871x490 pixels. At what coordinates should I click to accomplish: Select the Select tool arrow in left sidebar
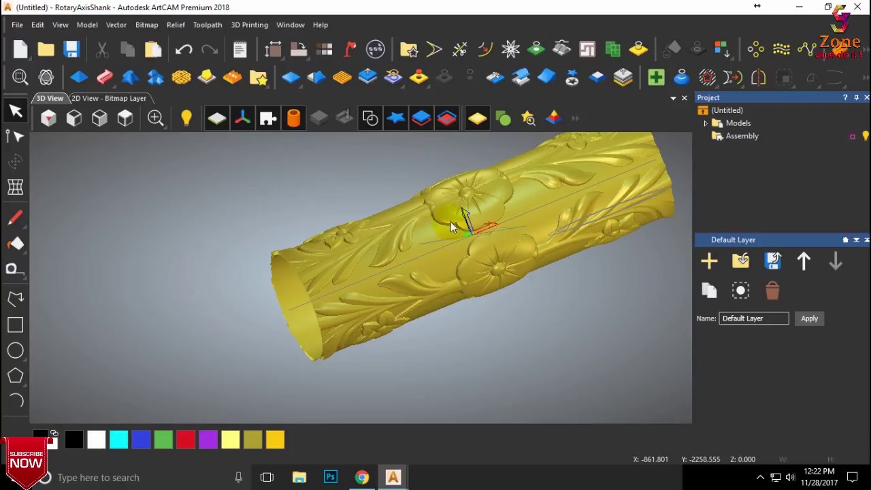click(x=16, y=111)
